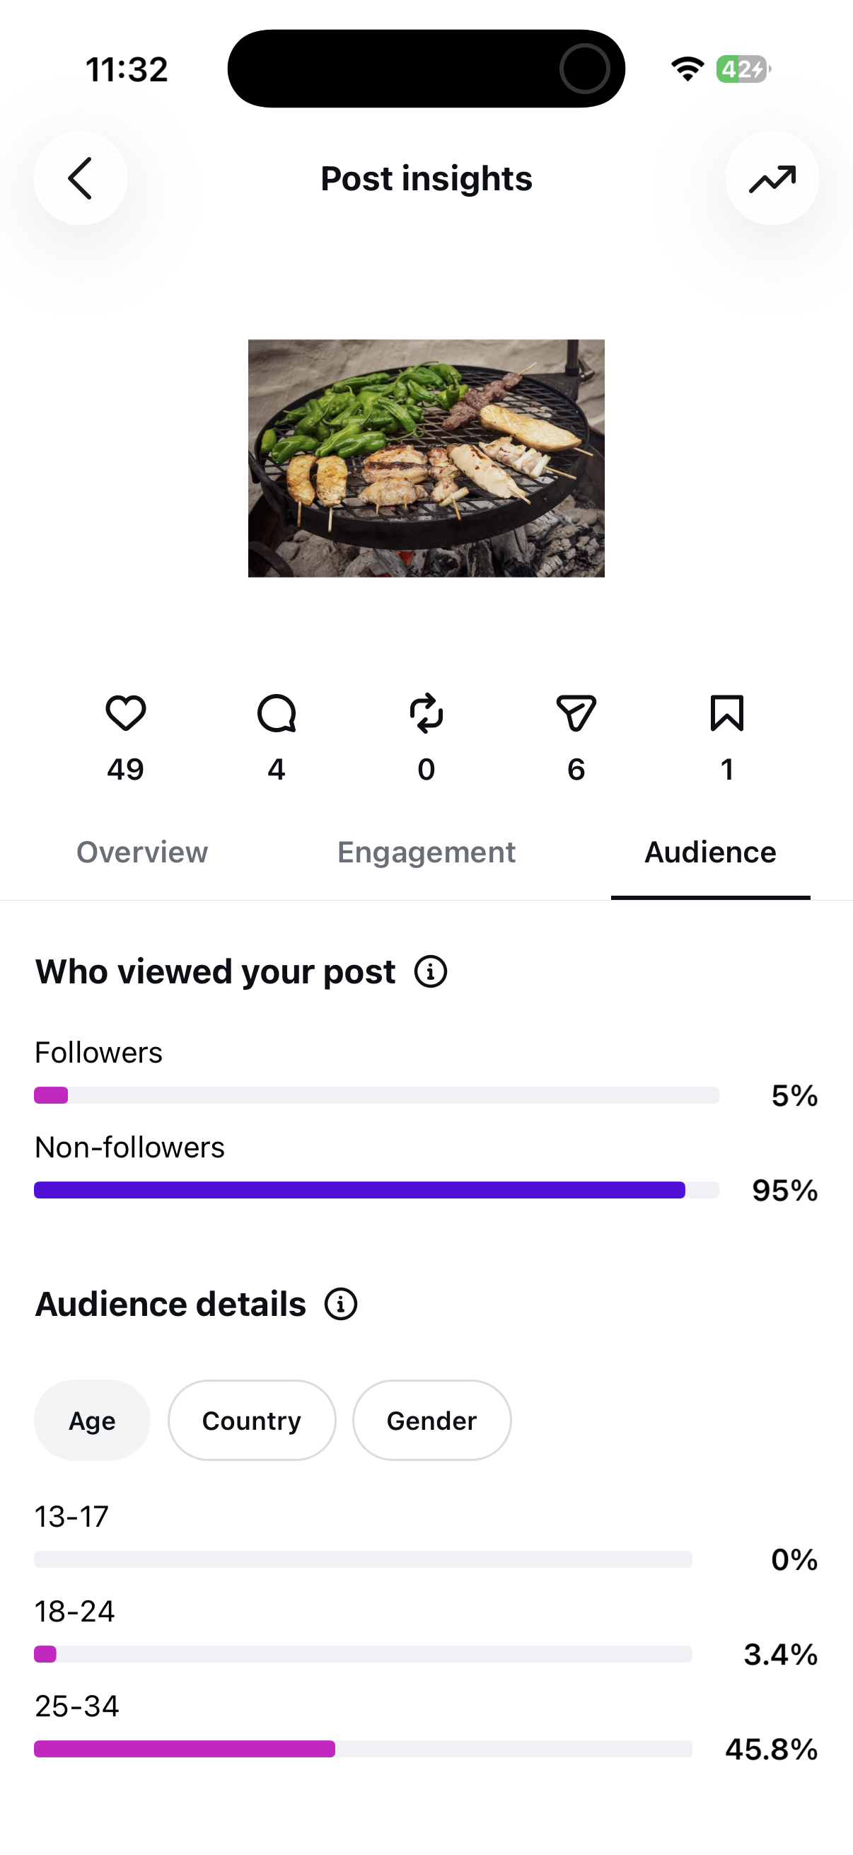Tap the share paper-plane icon
Screen dimensions: 853x1855
576,714
